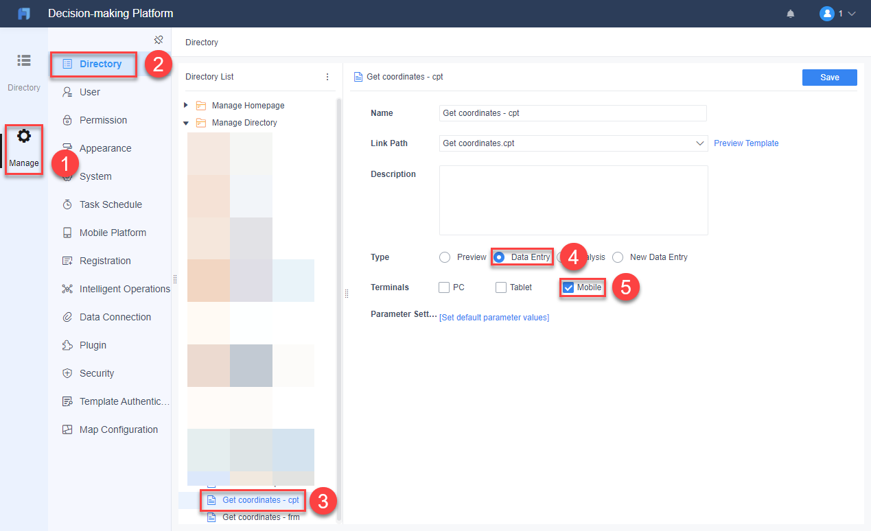
Task: Click the platform logo icon
Action: (24, 14)
